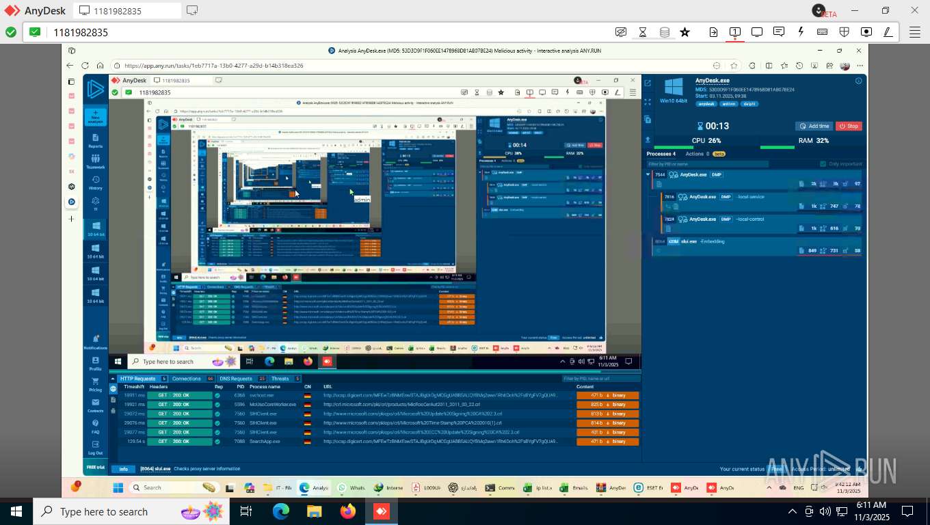Screen dimensions: 930x525
Task: Select AnyDesk.exe process with --local-control
Action: click(762, 224)
